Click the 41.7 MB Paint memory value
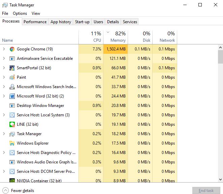 119,77
